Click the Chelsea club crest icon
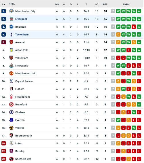 (11, 112)
